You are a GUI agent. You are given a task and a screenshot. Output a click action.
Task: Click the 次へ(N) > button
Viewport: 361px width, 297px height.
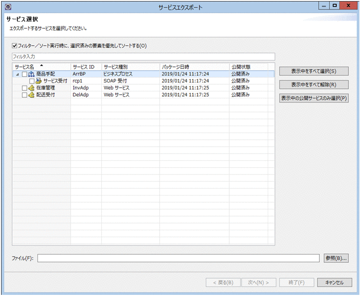click(x=259, y=282)
